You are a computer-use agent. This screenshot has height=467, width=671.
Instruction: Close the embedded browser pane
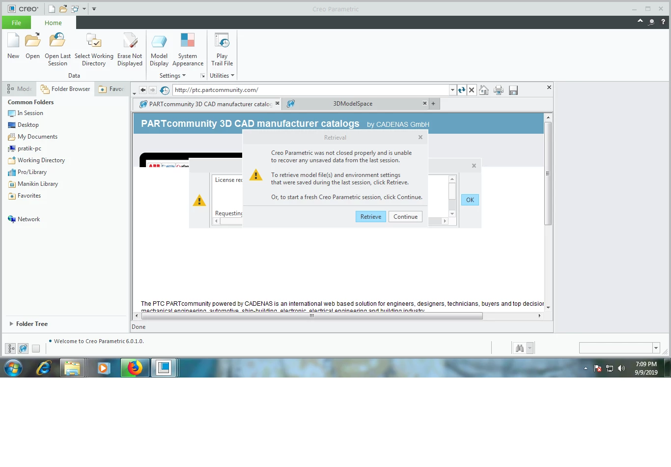549,88
